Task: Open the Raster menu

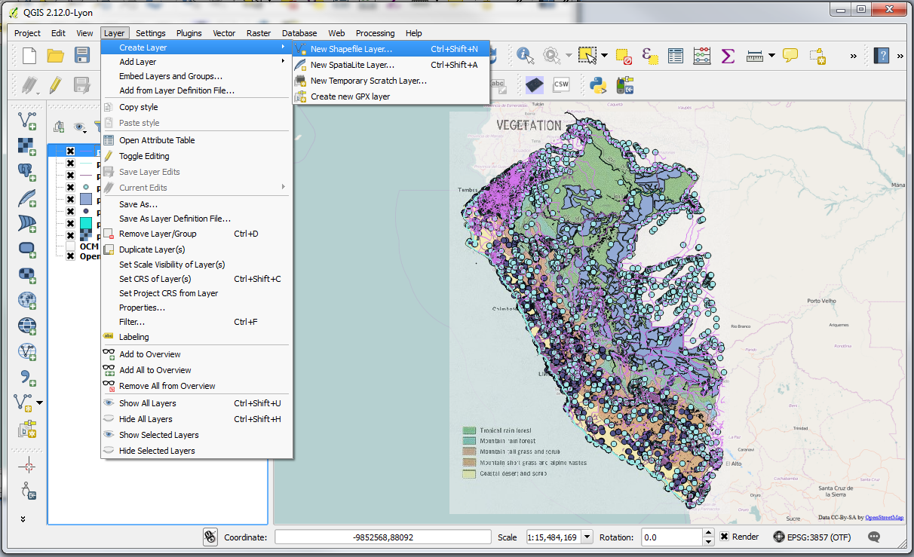Action: click(258, 33)
